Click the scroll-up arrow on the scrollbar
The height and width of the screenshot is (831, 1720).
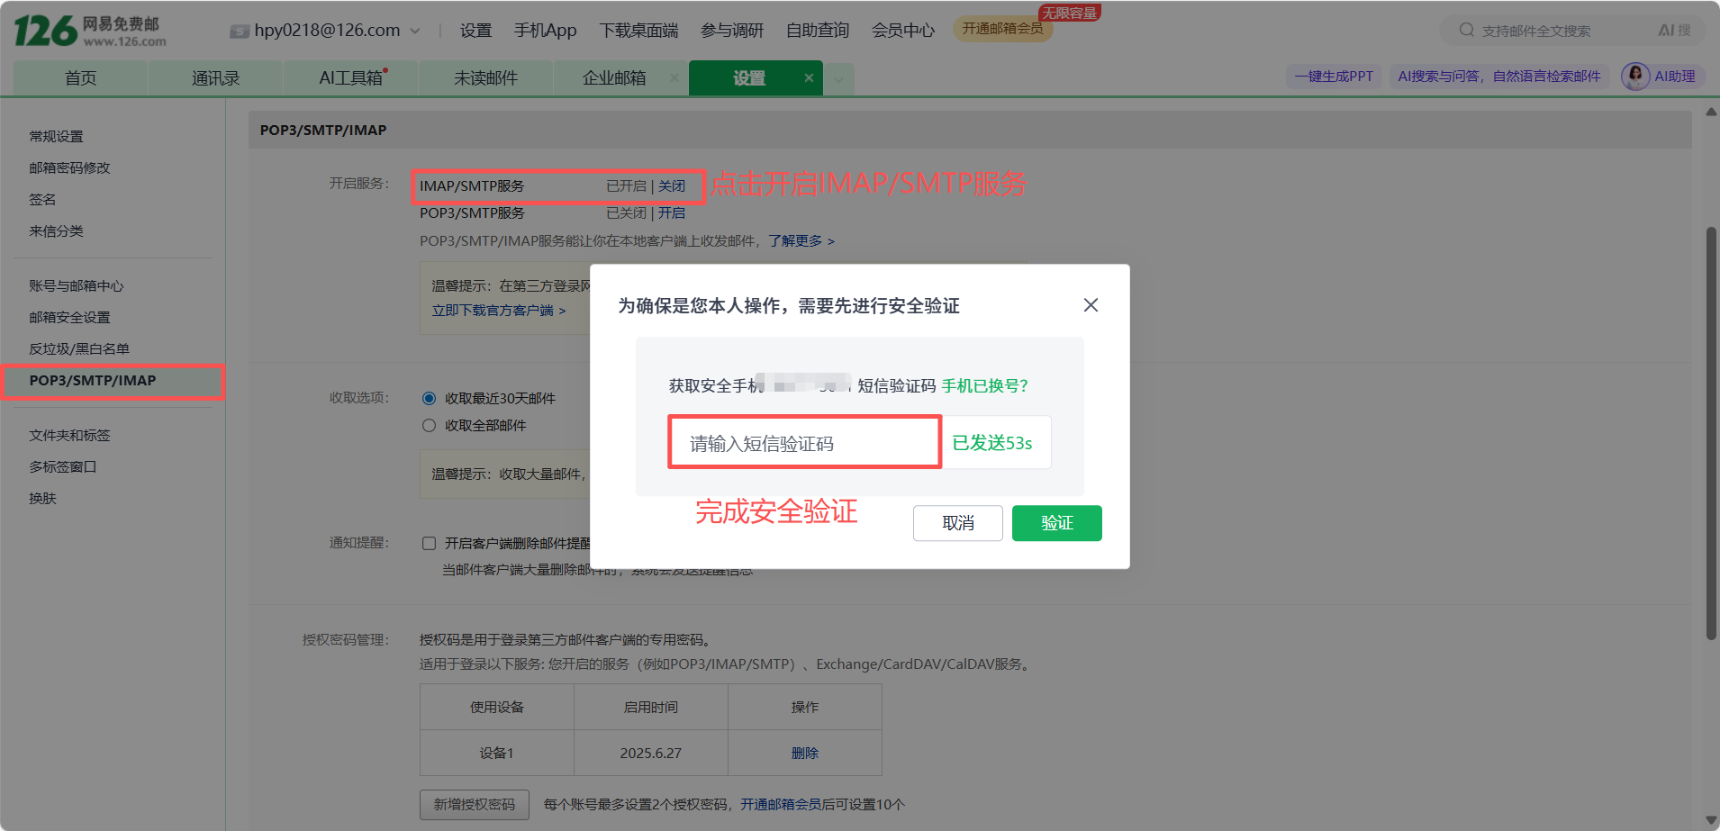click(x=1711, y=112)
